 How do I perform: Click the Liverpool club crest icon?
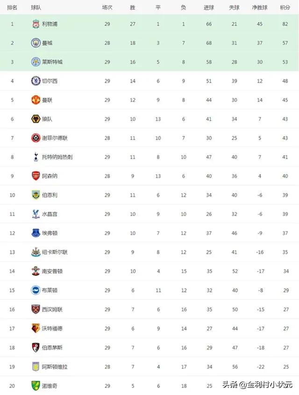(36, 24)
